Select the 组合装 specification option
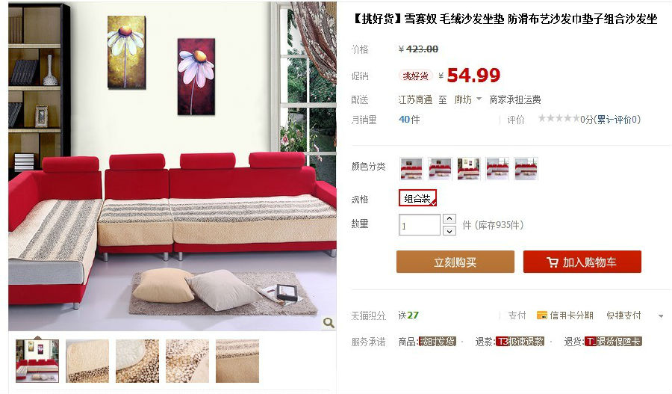The height and width of the screenshot is (394, 672). tap(418, 198)
